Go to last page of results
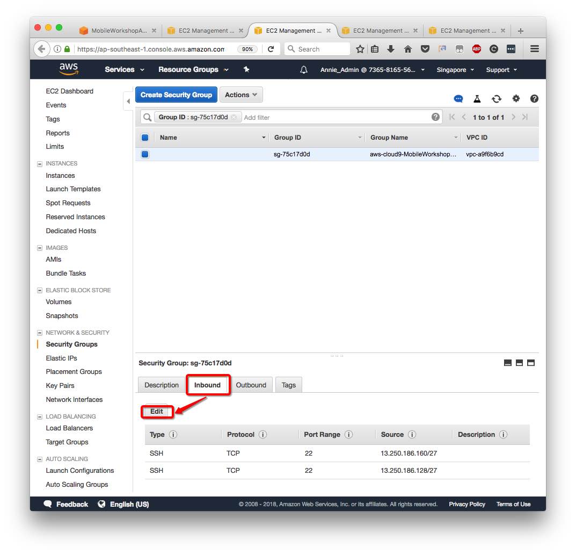This screenshot has width=576, height=554. click(524, 117)
